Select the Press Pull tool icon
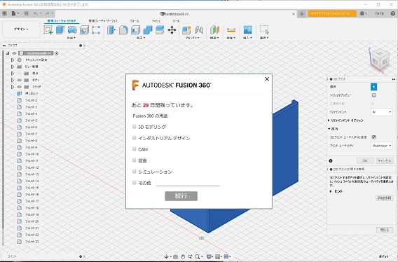 [x=111, y=30]
